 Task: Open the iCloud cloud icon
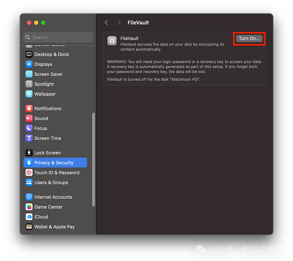[29, 217]
